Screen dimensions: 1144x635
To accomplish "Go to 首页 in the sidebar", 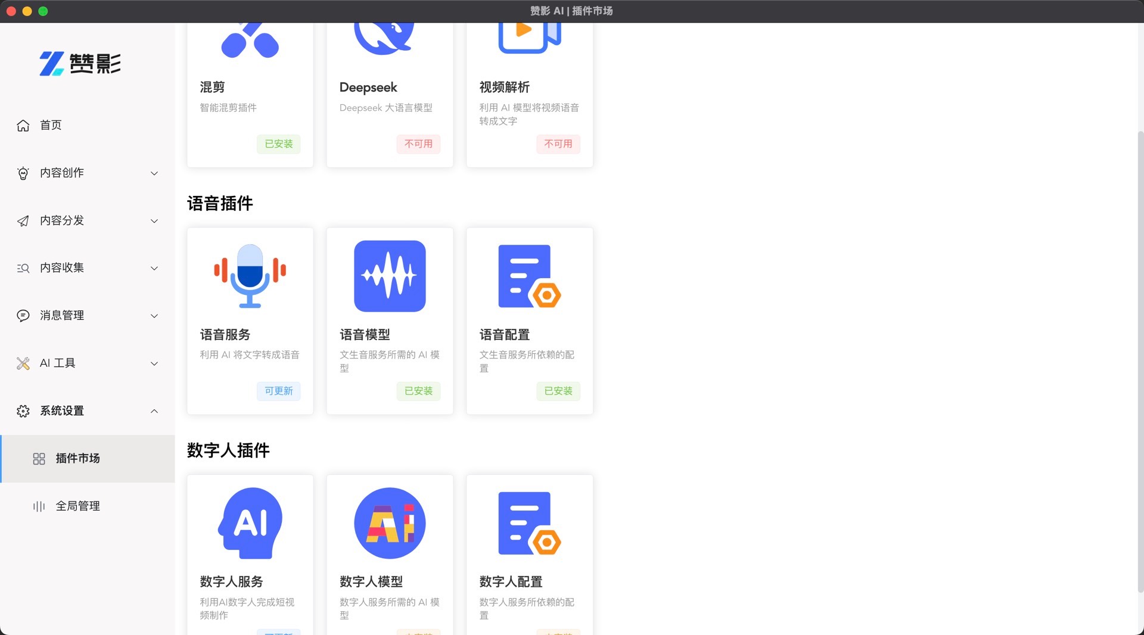I will [x=51, y=125].
